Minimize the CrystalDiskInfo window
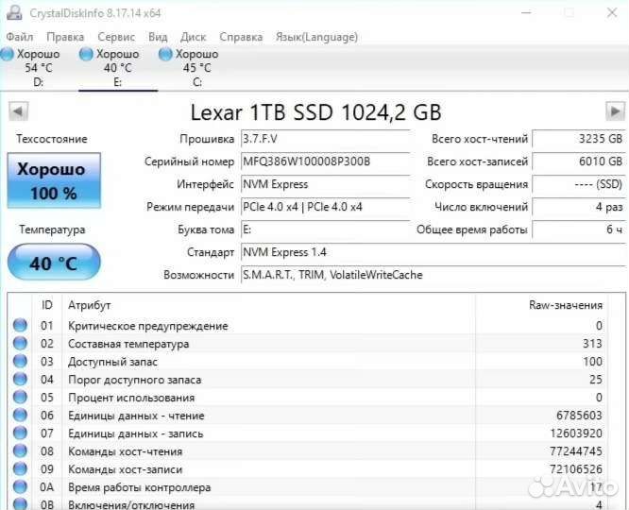The width and height of the screenshot is (629, 510). (x=526, y=13)
